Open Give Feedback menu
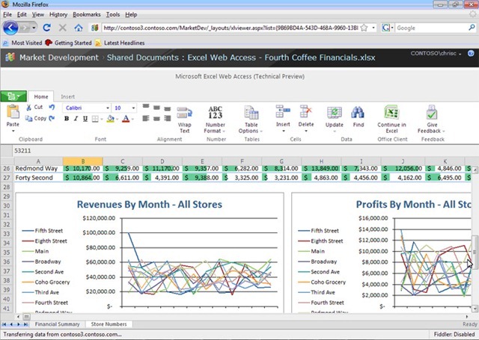479x340 pixels. coord(432,120)
